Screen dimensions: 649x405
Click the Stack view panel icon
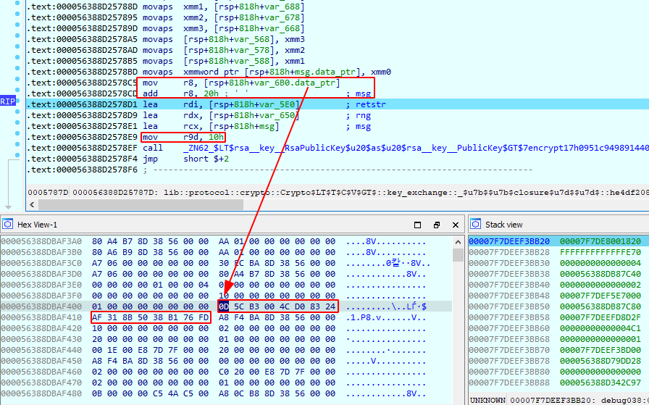click(x=476, y=225)
